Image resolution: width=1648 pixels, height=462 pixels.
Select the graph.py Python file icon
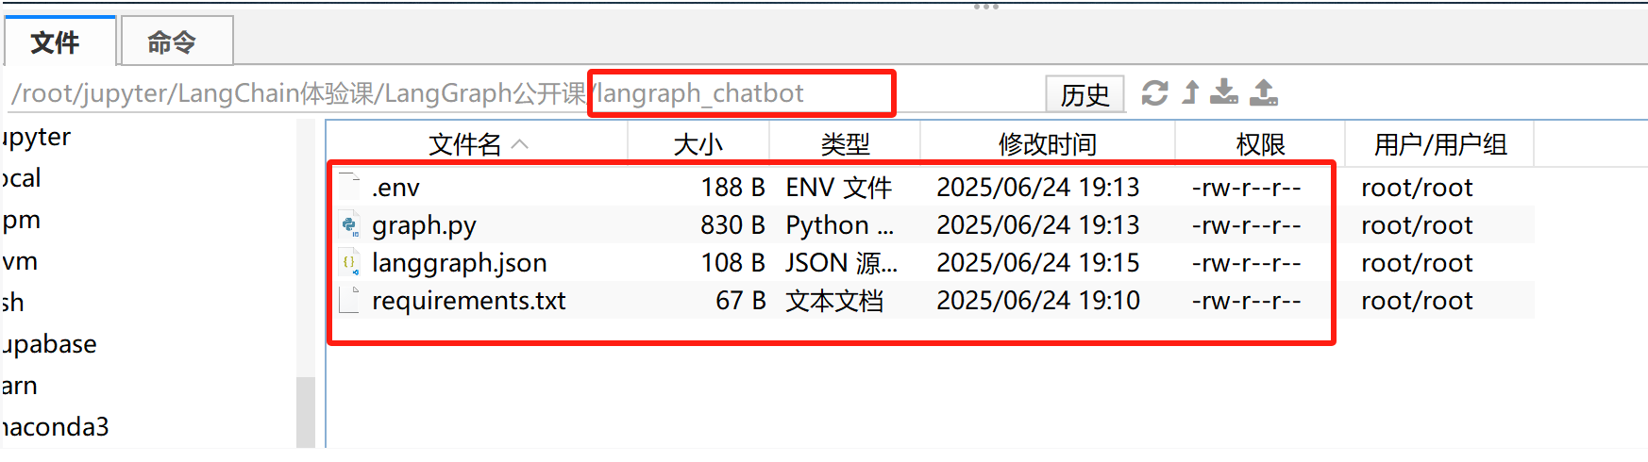[350, 225]
